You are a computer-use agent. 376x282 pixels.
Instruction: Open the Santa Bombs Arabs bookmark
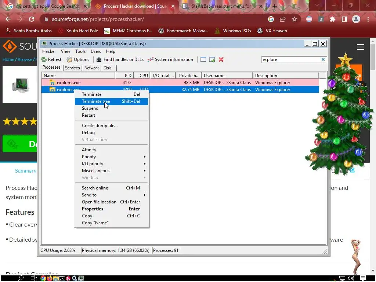click(x=29, y=31)
